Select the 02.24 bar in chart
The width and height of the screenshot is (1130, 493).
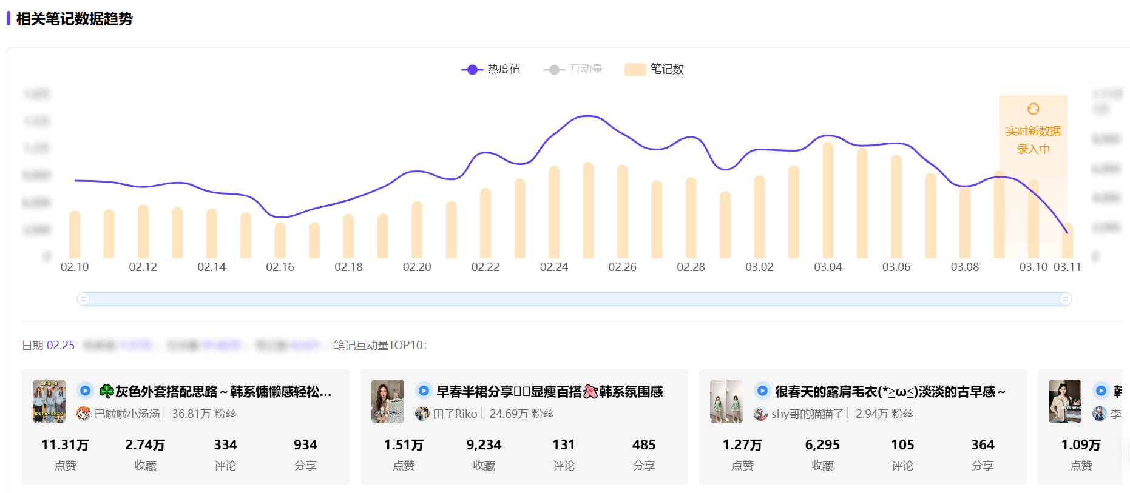[554, 212]
